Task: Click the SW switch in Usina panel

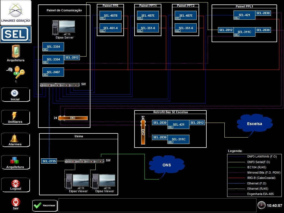Action: 84,161
